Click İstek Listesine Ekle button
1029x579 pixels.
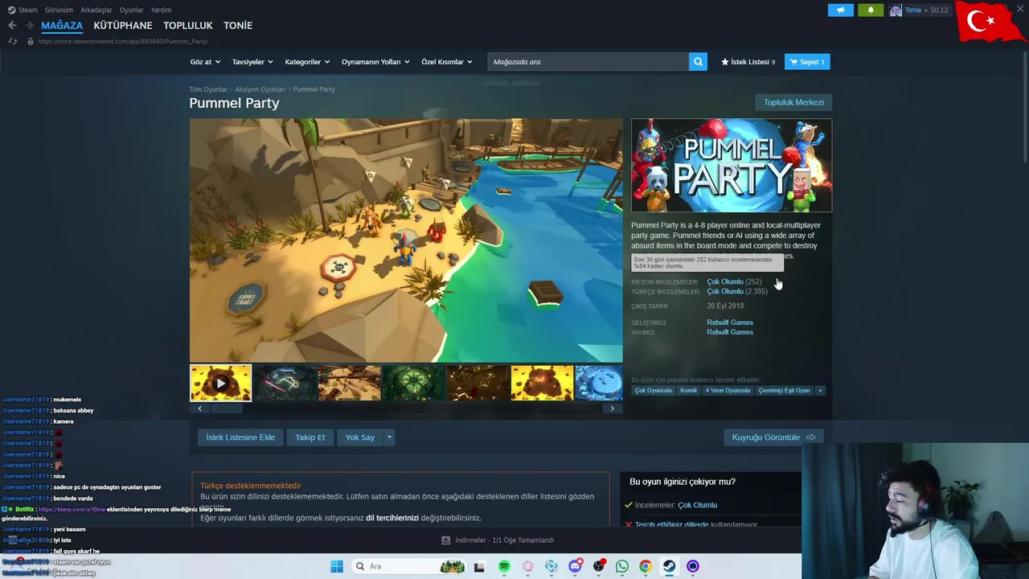point(240,437)
